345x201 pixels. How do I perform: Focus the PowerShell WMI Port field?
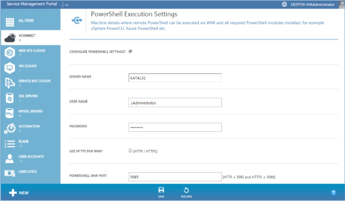(175, 177)
